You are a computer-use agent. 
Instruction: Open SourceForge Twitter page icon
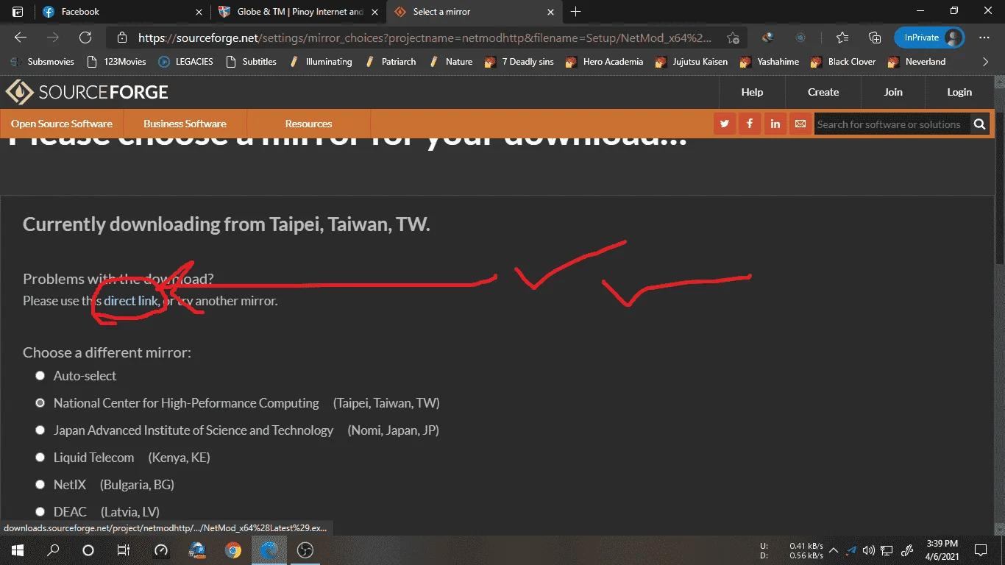[725, 124]
